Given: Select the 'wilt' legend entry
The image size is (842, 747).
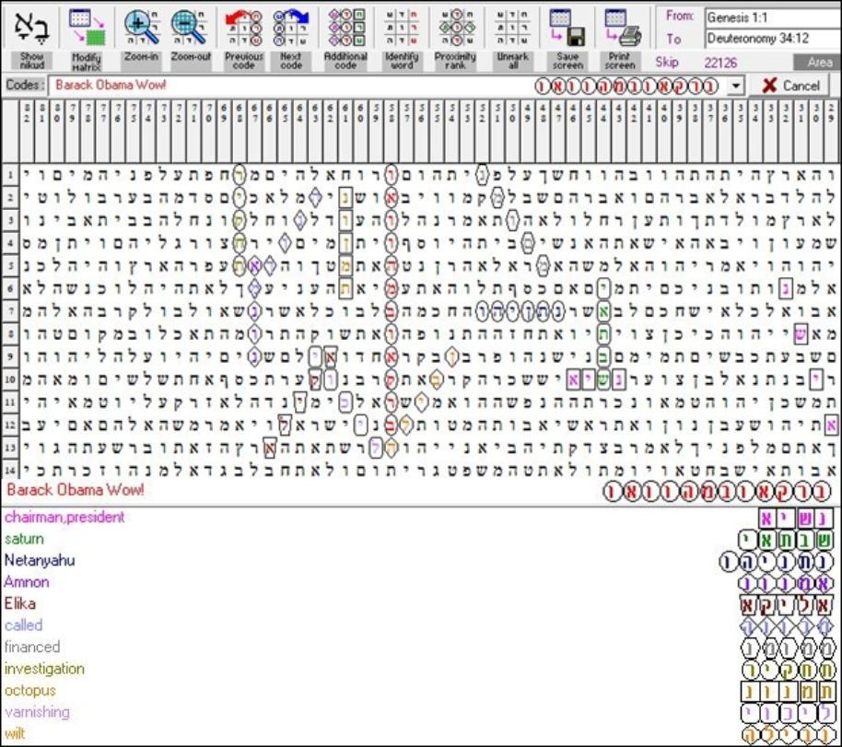Looking at the screenshot, I should pyautogui.click(x=15, y=733).
